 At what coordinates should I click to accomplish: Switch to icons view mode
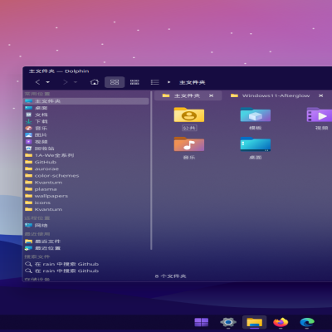tap(115, 82)
